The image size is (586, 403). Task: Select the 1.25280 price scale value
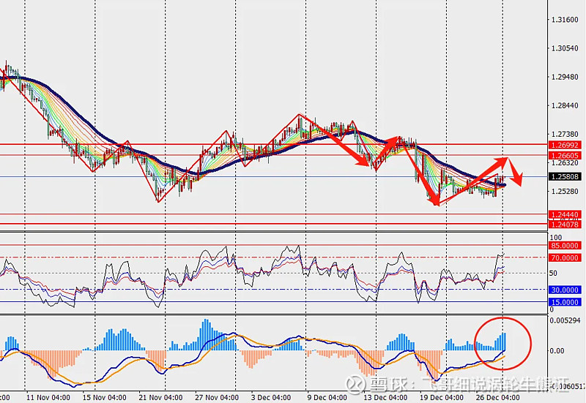tap(565, 192)
